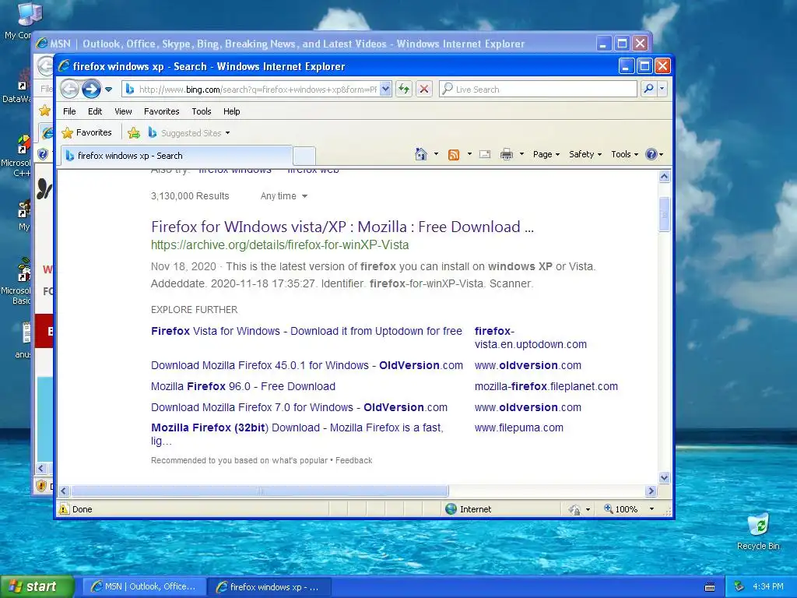Click the horizontal scrollbar right arrow
Screen dimensions: 797x598
click(x=651, y=491)
